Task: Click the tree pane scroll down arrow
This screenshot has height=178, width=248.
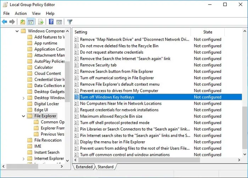Action: click(68, 161)
